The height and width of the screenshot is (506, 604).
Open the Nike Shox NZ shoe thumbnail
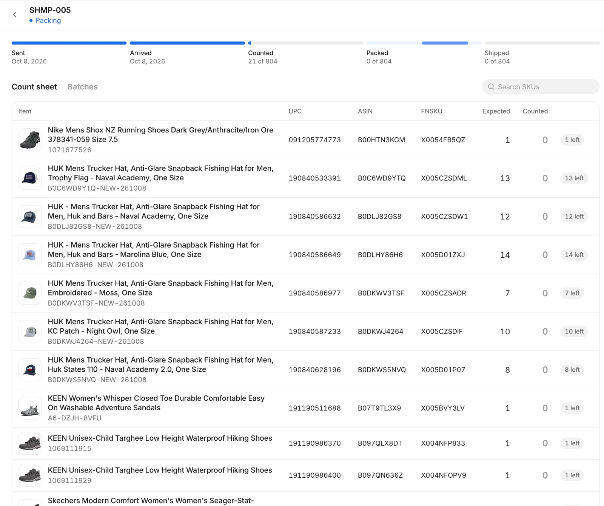pos(30,140)
